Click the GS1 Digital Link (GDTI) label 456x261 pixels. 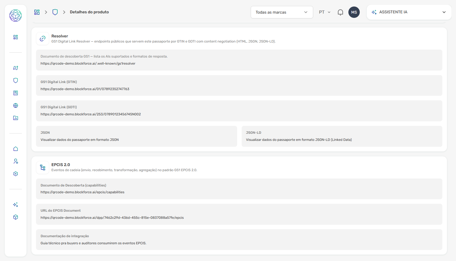[x=59, y=107]
